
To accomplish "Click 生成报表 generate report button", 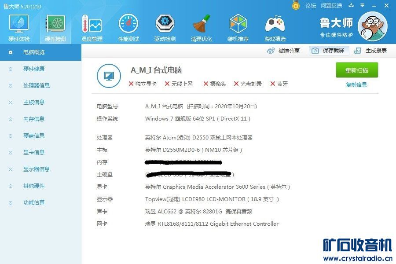I will pos(371,51).
